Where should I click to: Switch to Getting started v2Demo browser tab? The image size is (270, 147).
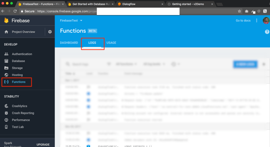190,4
